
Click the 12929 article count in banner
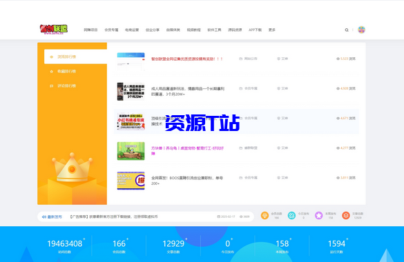(x=173, y=244)
